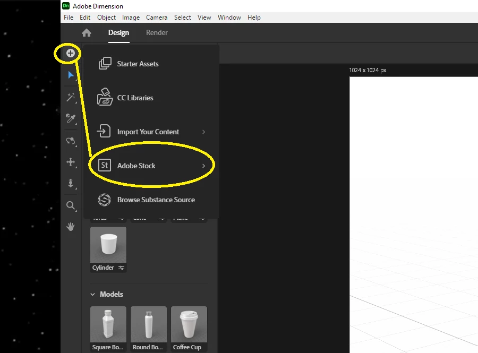
Task: Open the File menu
Action: pos(69,18)
